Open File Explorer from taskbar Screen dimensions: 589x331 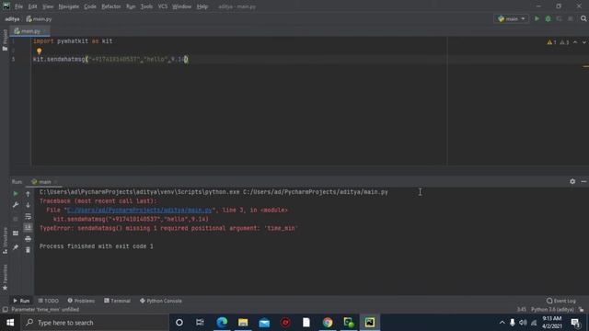(243, 323)
